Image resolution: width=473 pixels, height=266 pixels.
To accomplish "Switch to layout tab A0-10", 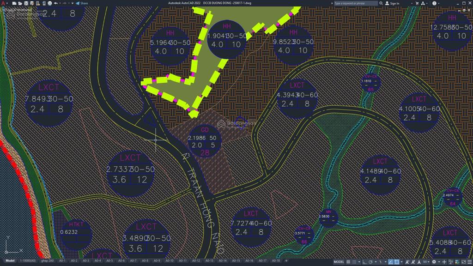I will click(170, 261).
